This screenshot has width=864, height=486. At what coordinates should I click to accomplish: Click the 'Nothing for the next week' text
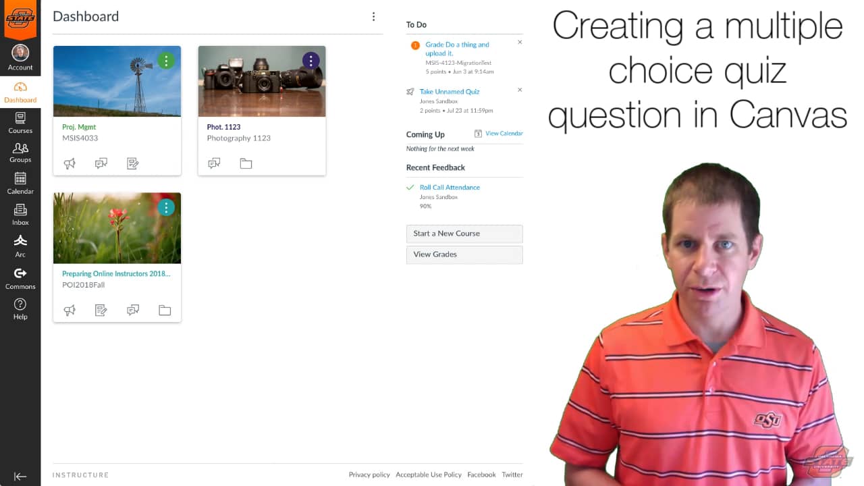coord(440,148)
